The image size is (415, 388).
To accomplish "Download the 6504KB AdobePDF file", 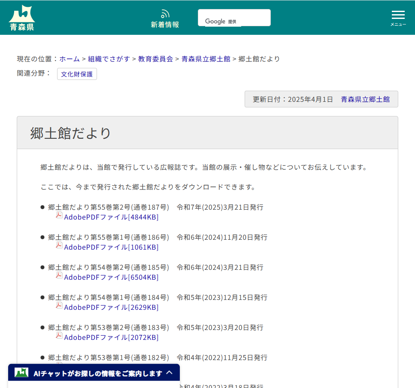I will [x=111, y=278].
